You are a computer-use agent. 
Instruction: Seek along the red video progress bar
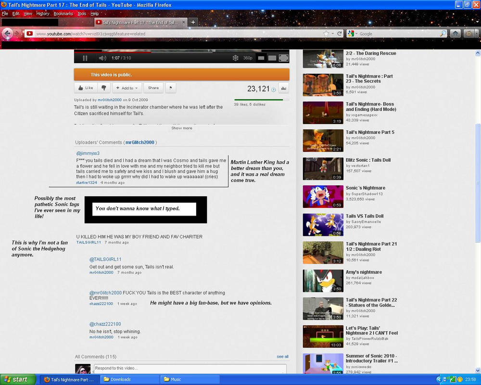112,52
